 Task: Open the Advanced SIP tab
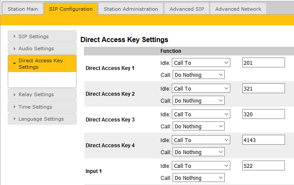coord(187,9)
